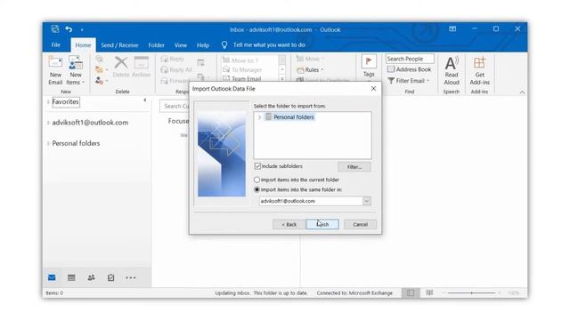
Task: Select the To Manager quick step
Action: coord(242,69)
